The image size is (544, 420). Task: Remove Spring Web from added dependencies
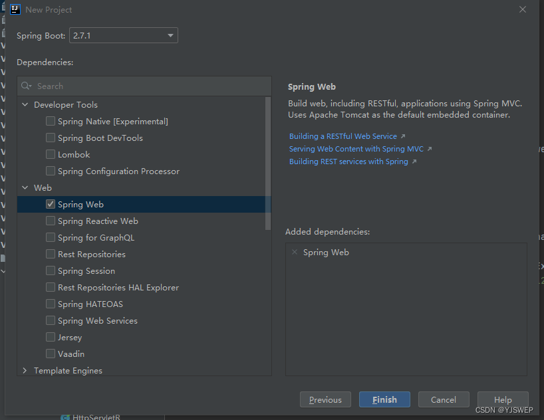click(x=295, y=252)
